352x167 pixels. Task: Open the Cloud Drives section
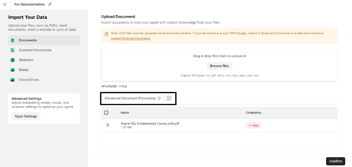coord(44,80)
